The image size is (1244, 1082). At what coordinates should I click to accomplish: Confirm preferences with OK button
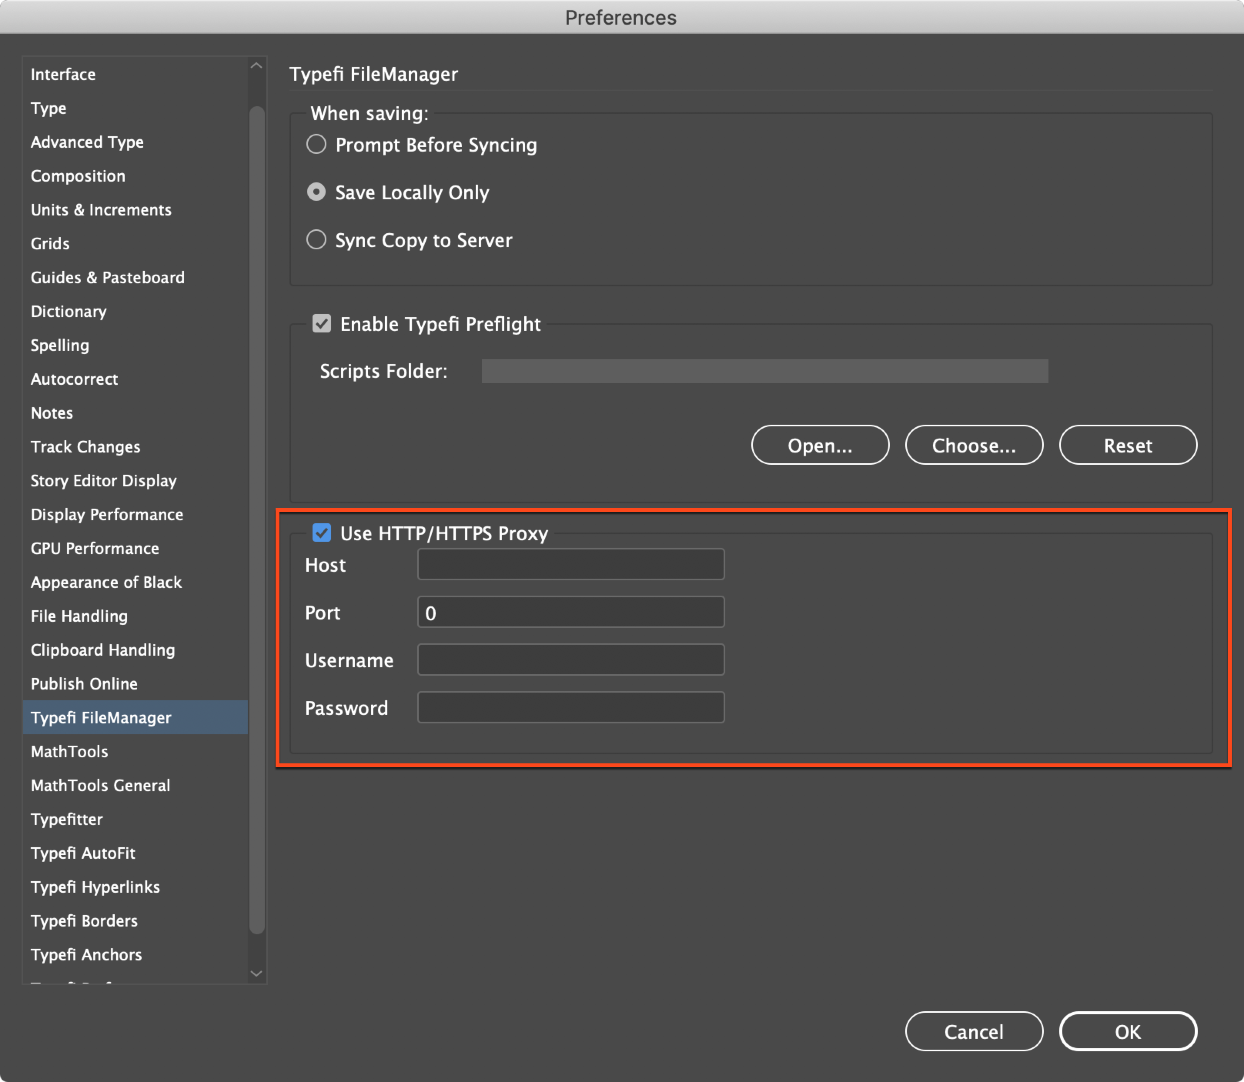click(1128, 1031)
